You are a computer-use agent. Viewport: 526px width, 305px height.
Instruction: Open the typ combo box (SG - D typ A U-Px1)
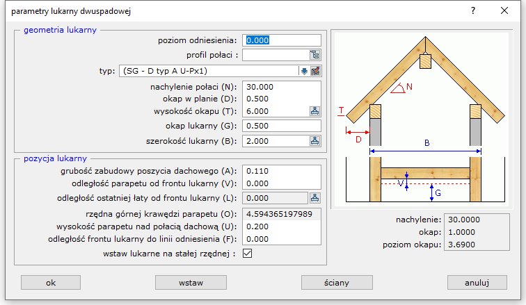click(x=207, y=71)
